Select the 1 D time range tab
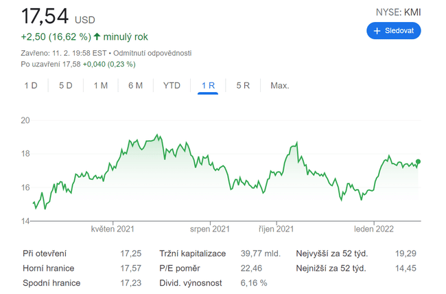446x294 pixels. [31, 85]
